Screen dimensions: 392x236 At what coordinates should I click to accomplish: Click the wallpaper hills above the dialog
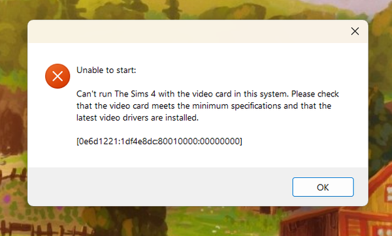[200, 10]
